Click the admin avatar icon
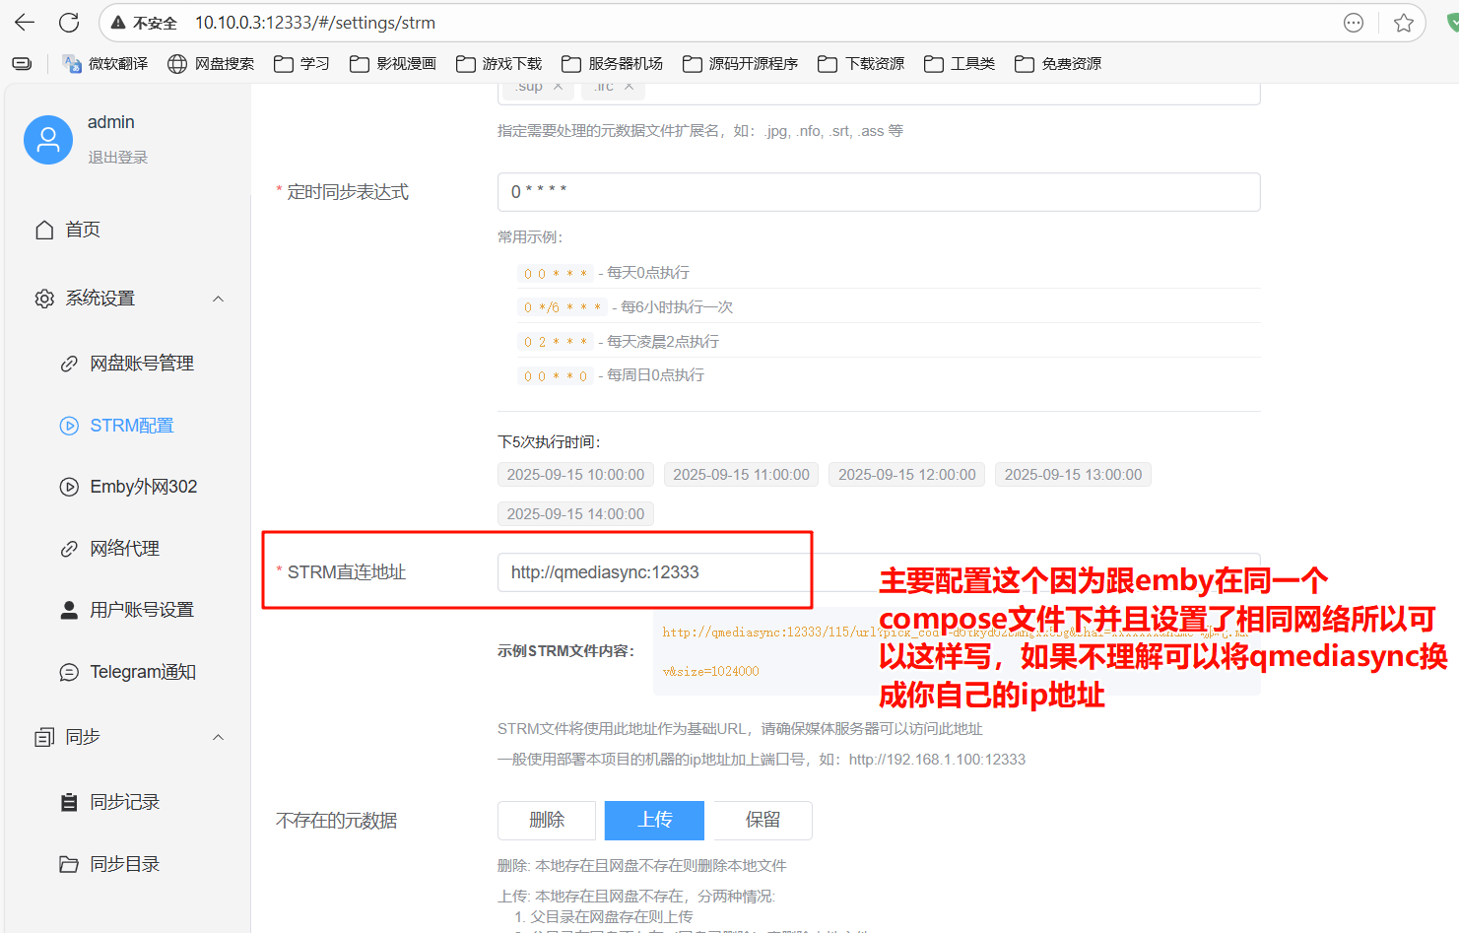Screen dimensions: 1459x933 [47, 139]
